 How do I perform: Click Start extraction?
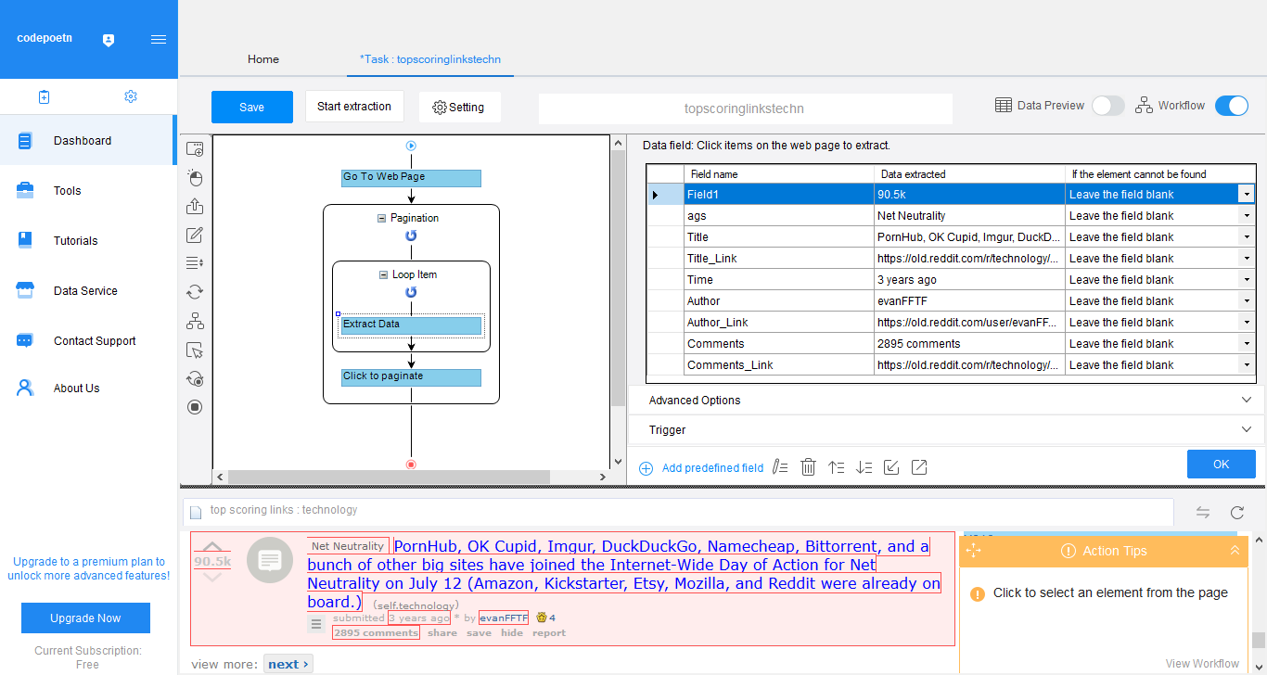coord(354,107)
